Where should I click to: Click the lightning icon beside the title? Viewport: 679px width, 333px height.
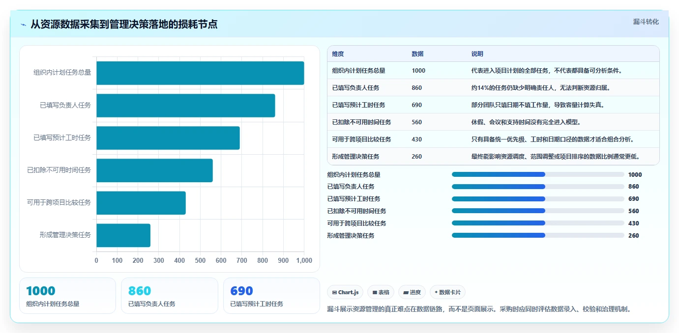24,25
